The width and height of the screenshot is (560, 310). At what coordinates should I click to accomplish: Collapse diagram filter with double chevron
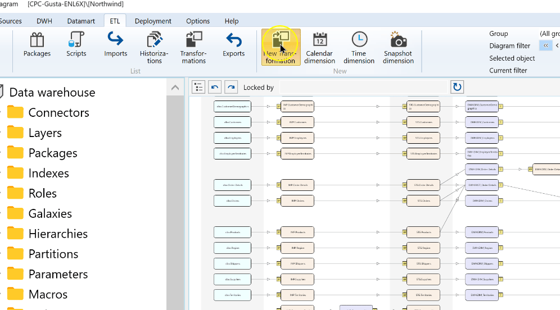pyautogui.click(x=546, y=45)
